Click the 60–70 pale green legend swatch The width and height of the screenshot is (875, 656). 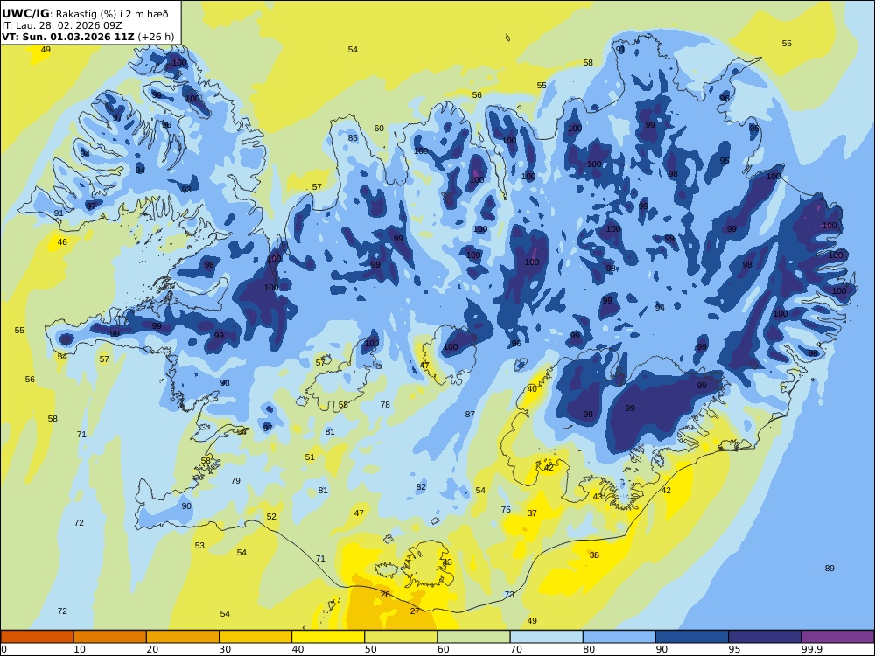click(x=473, y=637)
